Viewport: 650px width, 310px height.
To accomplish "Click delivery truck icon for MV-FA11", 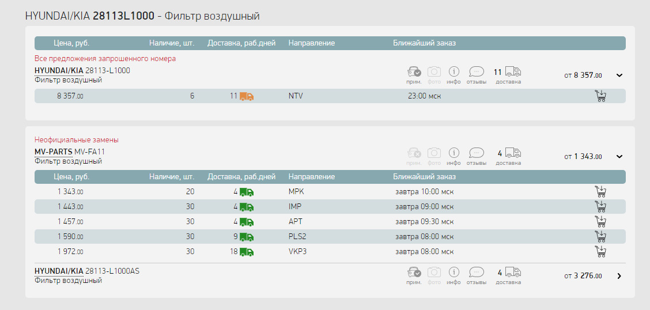I will click(x=513, y=153).
